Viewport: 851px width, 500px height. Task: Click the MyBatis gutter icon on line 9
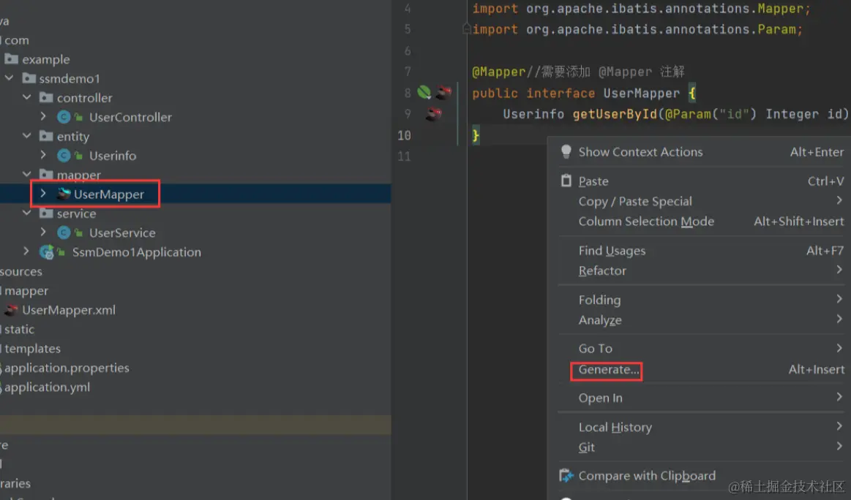[x=433, y=114]
